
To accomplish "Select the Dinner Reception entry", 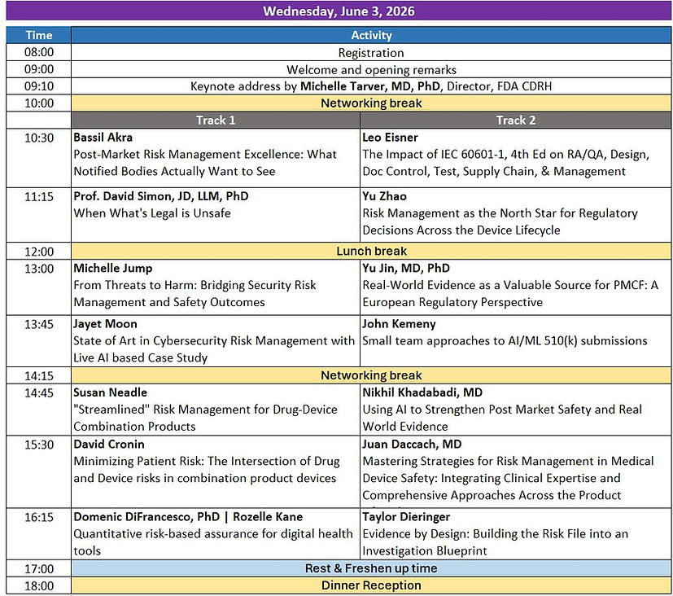I will tap(371, 585).
